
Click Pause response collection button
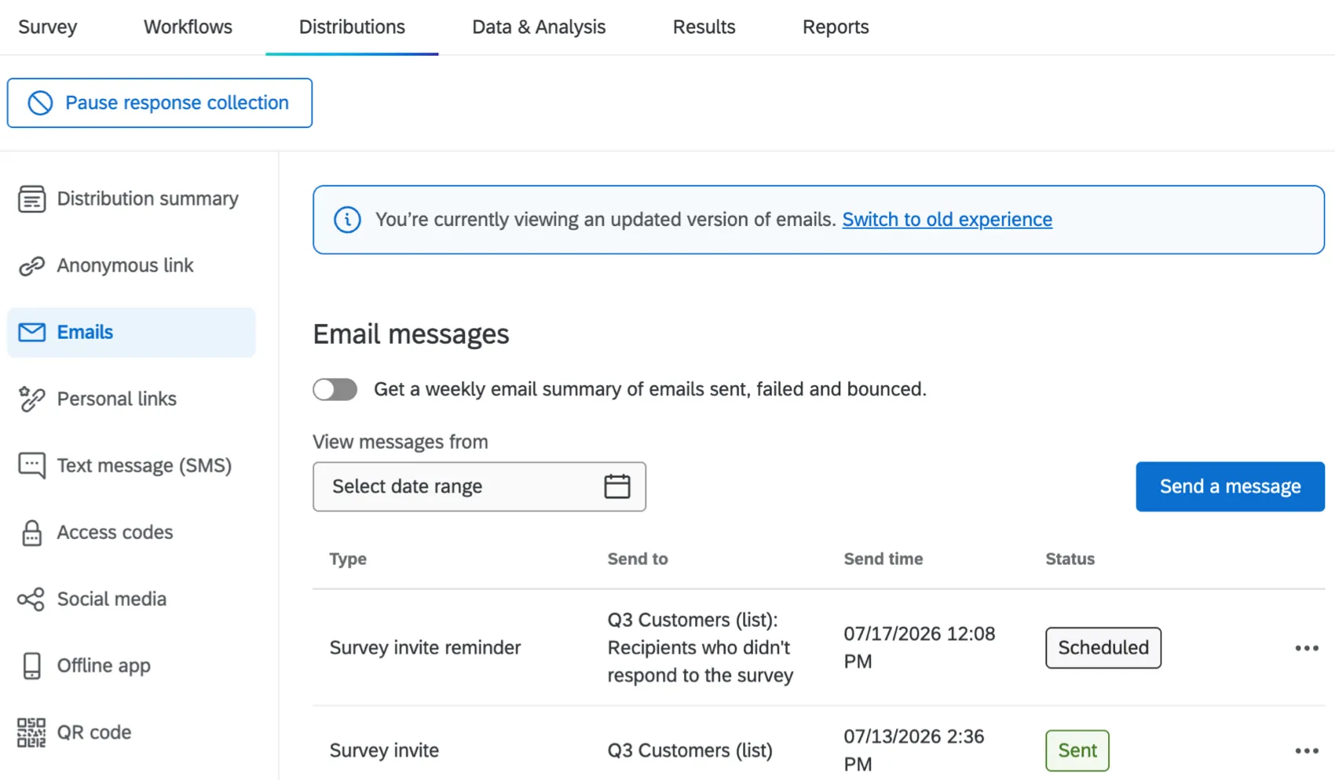[159, 103]
